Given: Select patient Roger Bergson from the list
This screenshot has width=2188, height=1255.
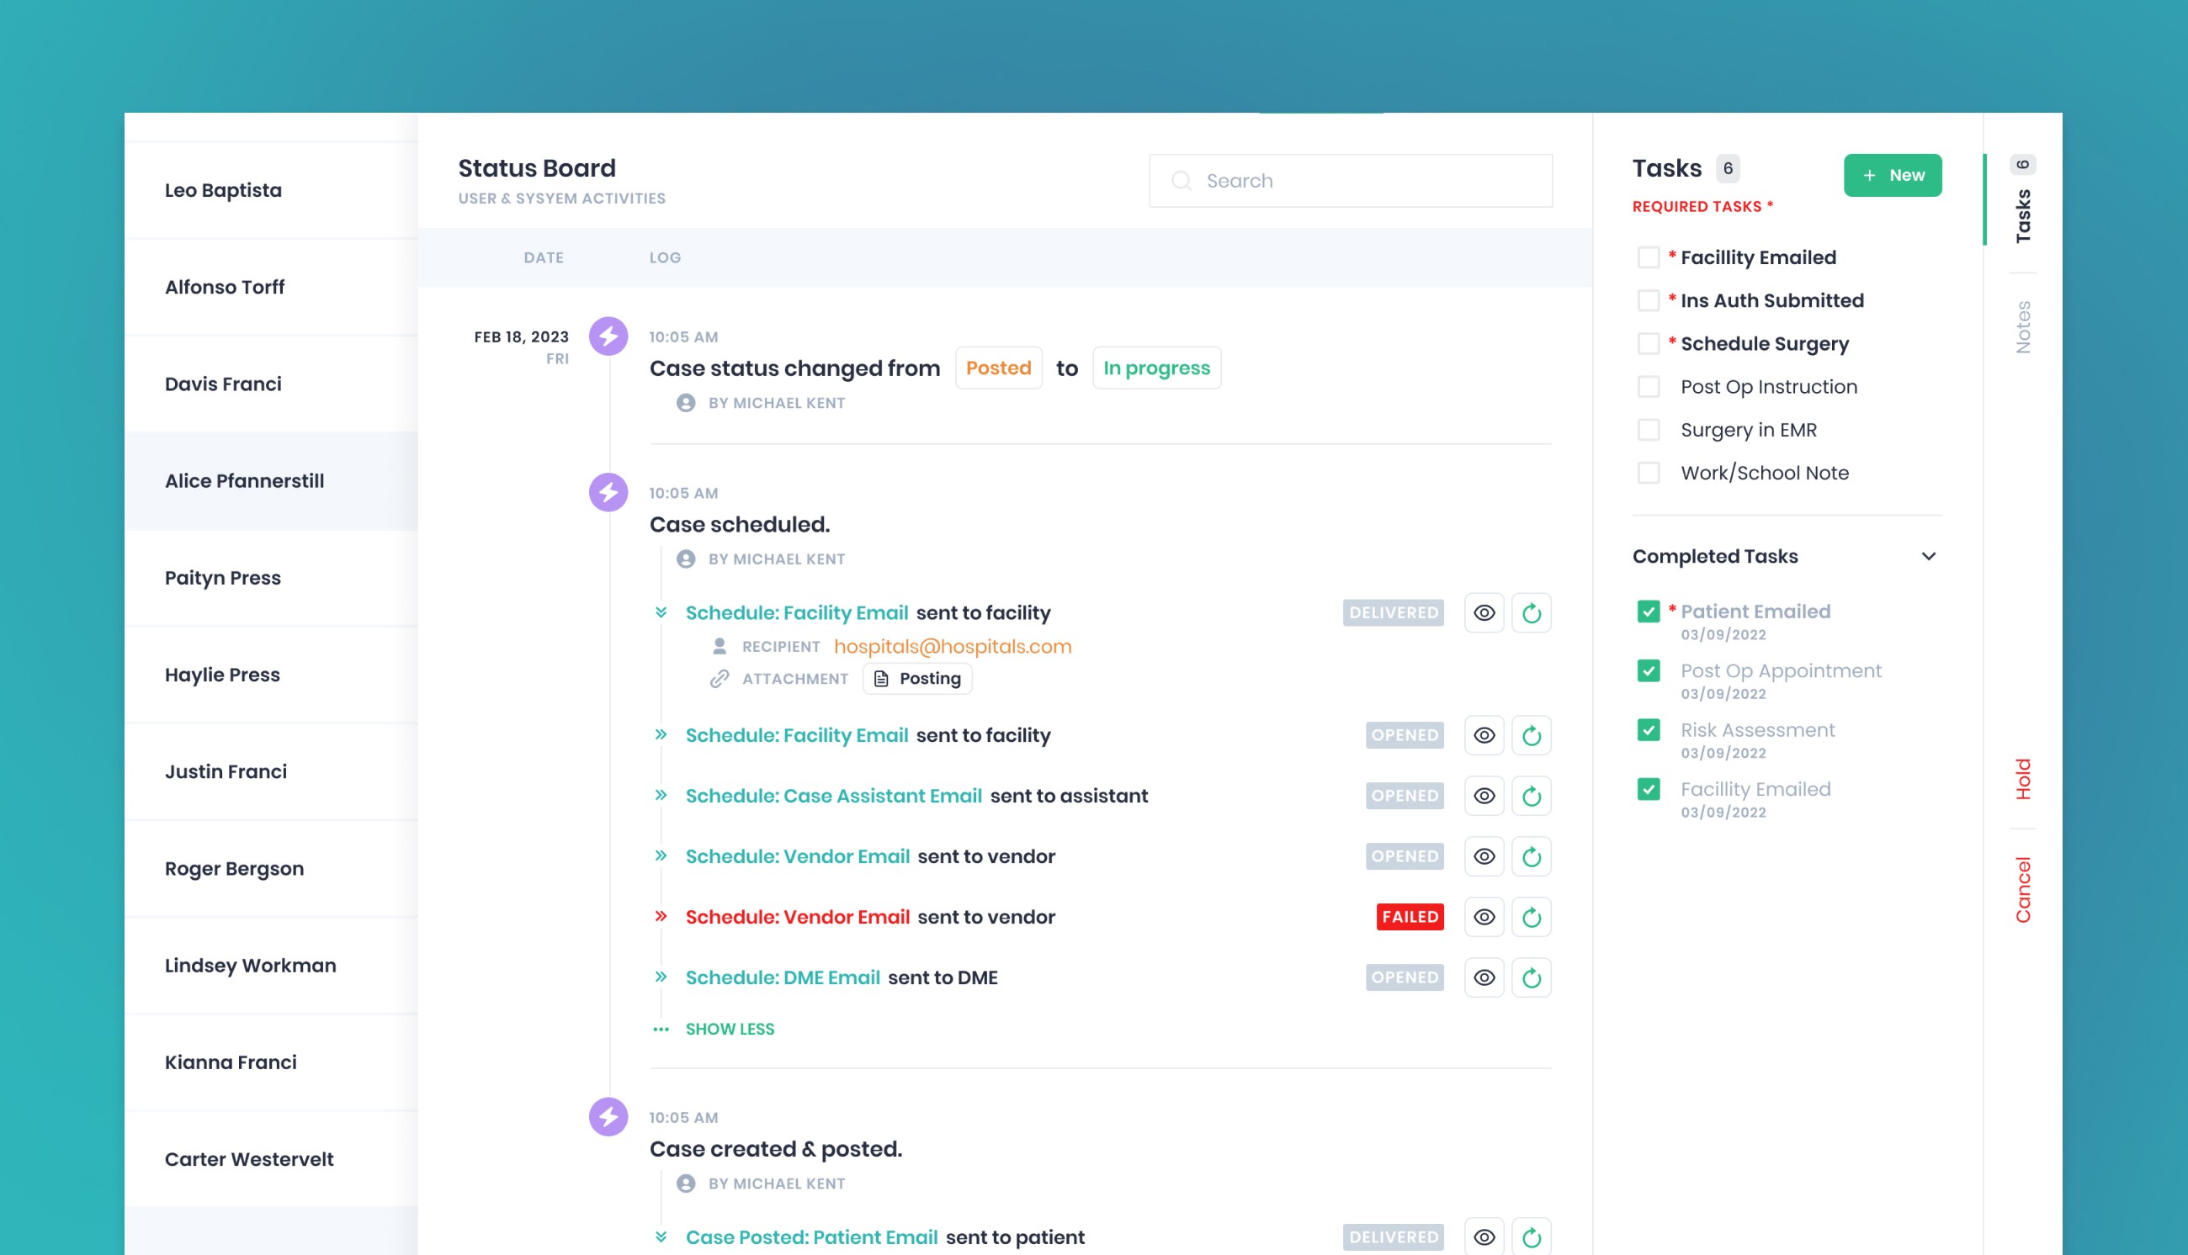Looking at the screenshot, I should (x=235, y=869).
